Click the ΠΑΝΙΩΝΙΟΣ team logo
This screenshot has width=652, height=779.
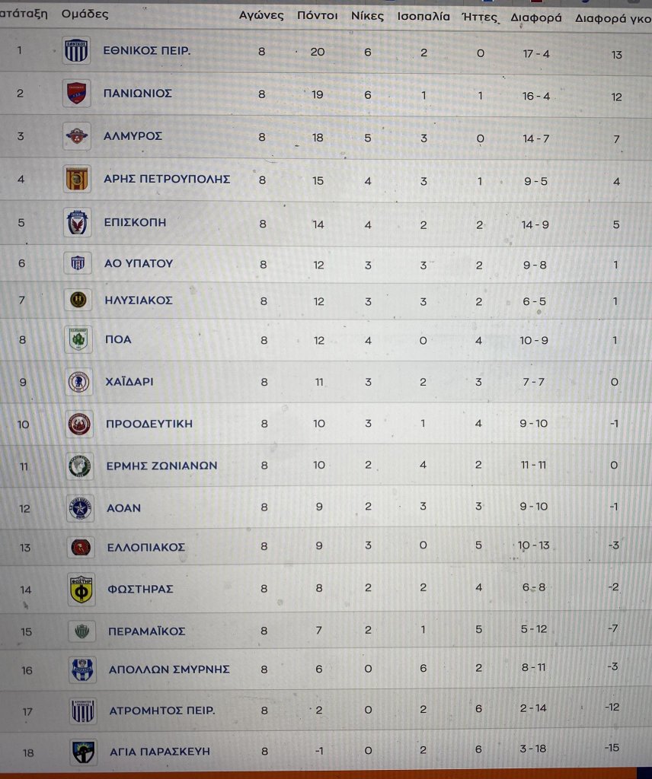pos(78,94)
